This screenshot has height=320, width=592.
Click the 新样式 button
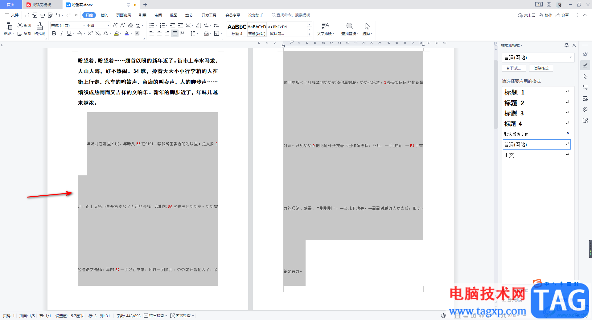click(514, 68)
